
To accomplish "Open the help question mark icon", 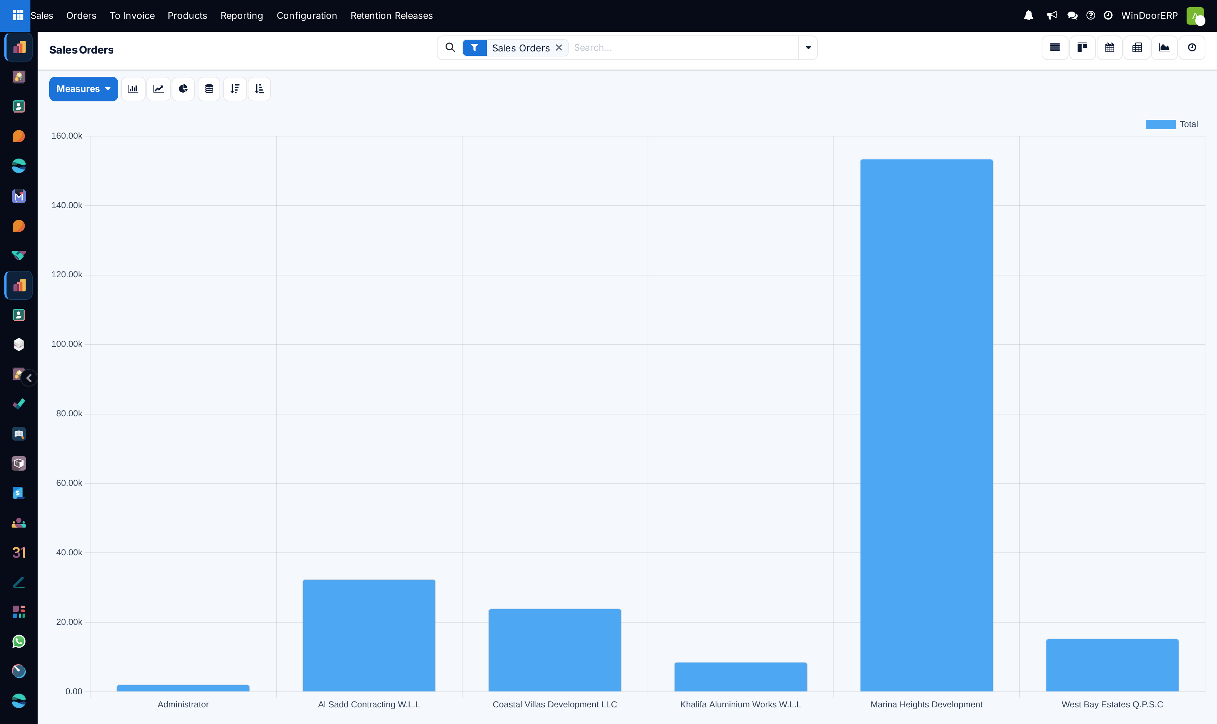I will [x=1091, y=16].
